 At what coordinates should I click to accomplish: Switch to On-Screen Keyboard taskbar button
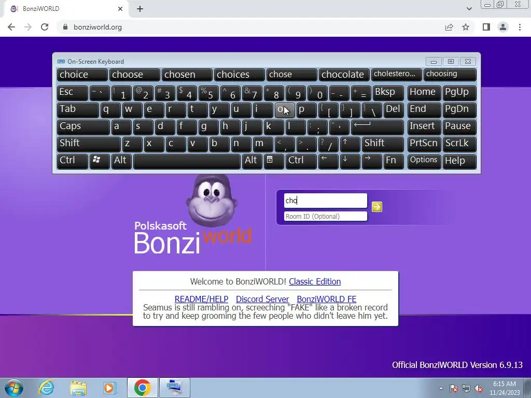pos(174,388)
